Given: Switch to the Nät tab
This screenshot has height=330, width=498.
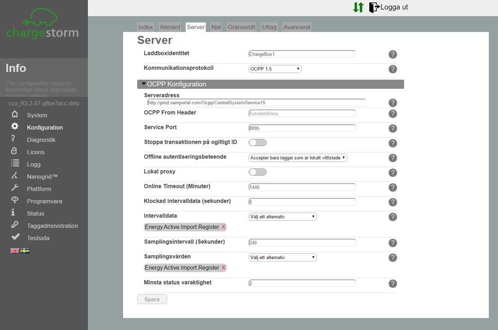Looking at the screenshot, I should pos(216,27).
